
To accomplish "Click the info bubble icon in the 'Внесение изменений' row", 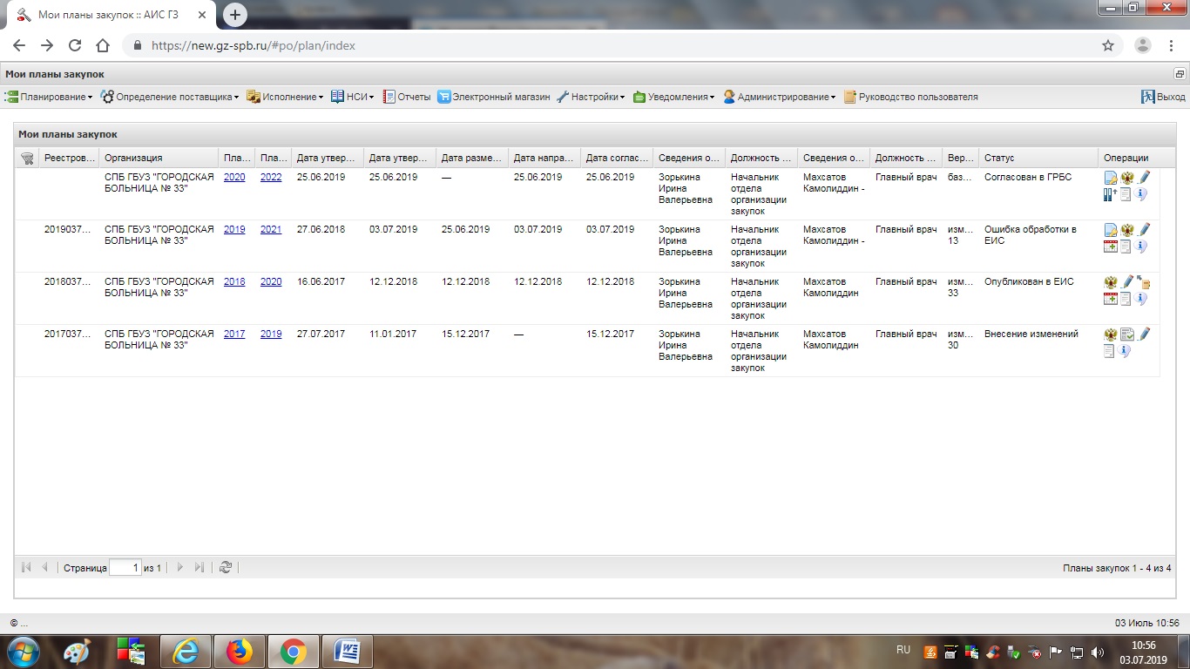I will coord(1126,351).
